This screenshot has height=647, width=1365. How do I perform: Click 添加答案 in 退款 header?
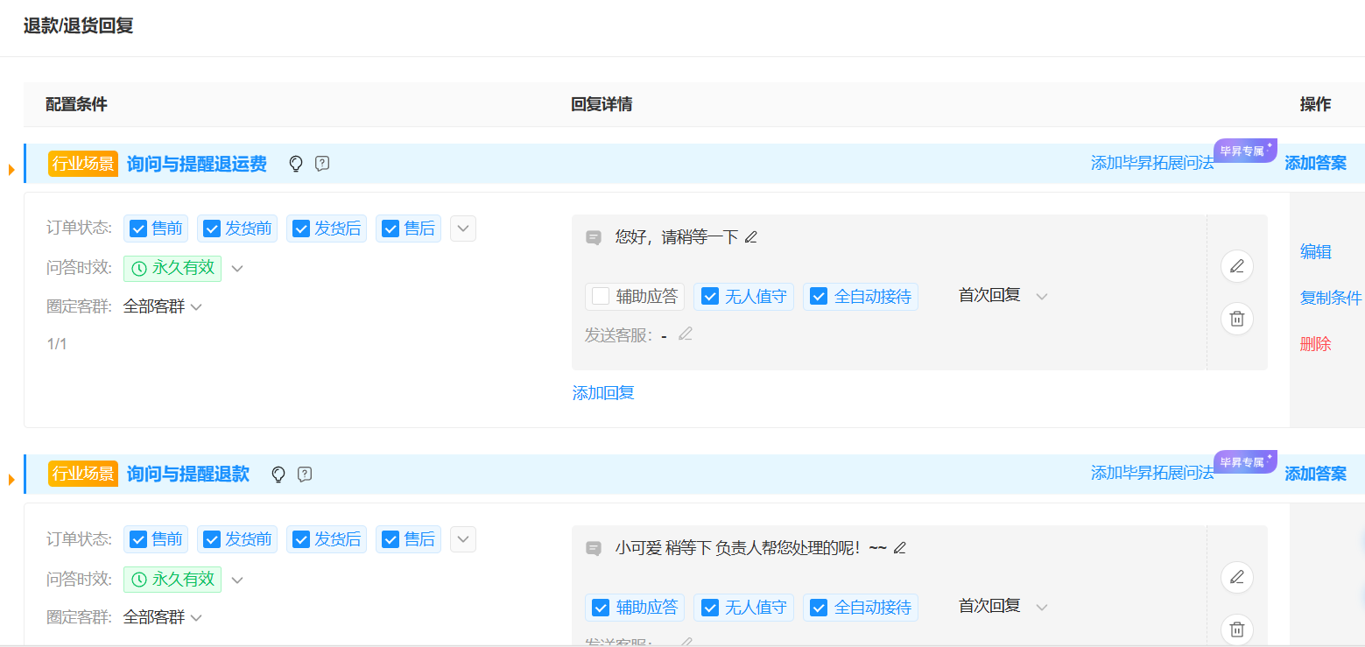tap(1315, 474)
